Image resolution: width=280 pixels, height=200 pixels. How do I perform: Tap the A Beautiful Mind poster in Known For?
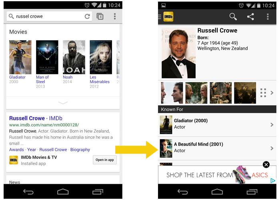pos(166,148)
